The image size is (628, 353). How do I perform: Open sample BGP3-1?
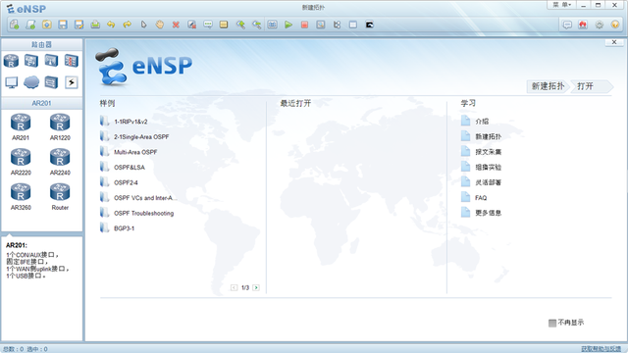pyautogui.click(x=118, y=228)
